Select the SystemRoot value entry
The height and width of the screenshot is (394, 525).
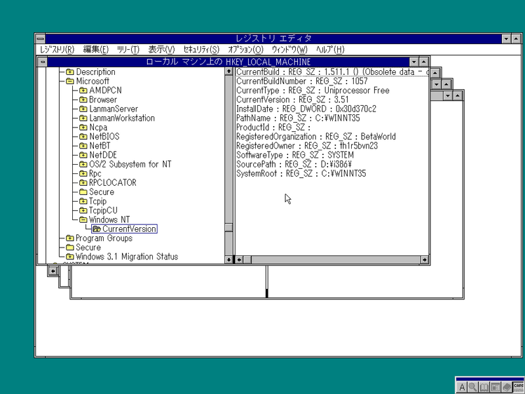pos(301,173)
